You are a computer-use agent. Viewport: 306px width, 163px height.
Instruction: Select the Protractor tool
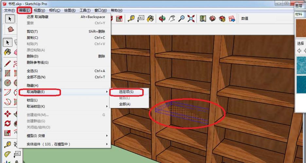point(8,154)
